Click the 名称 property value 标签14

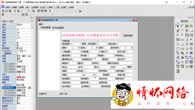23,25
